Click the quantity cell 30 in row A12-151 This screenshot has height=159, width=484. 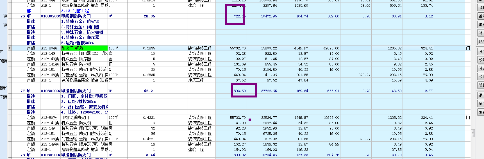(153, 69)
